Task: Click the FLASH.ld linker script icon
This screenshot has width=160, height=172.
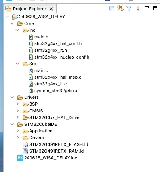Action: pos(25,144)
